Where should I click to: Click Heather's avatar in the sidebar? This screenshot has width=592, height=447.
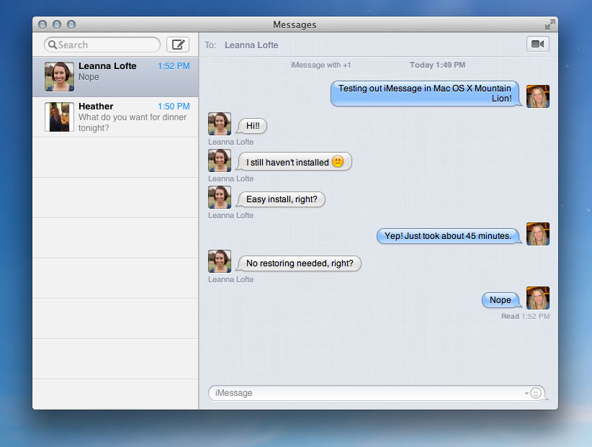(x=59, y=117)
